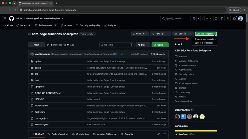Open the README outline list icon
The width and height of the screenshot is (248, 139).
pyautogui.click(x=164, y=134)
